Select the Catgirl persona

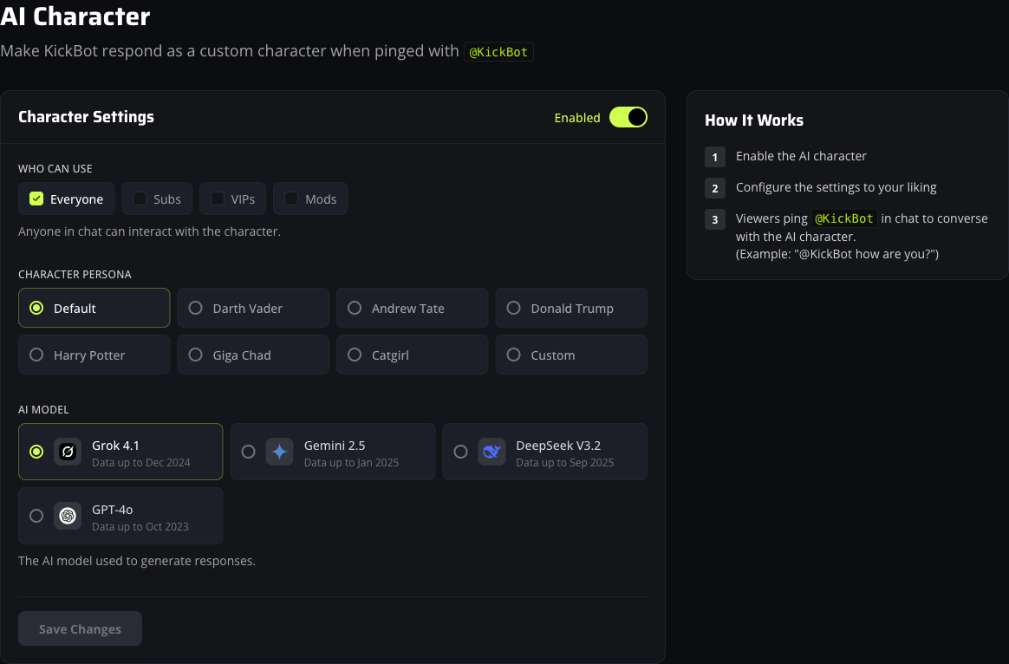click(x=412, y=355)
